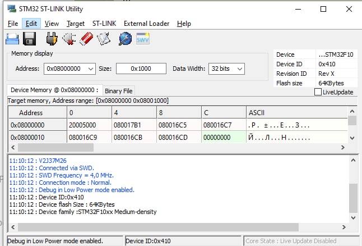Open the View menu
The height and width of the screenshot is (246, 362).
pyautogui.click(x=52, y=24)
